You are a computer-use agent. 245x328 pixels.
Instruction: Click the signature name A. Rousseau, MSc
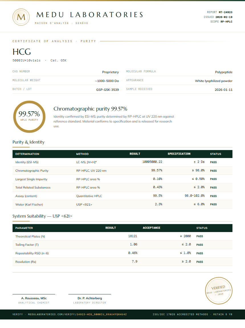click(34, 298)
